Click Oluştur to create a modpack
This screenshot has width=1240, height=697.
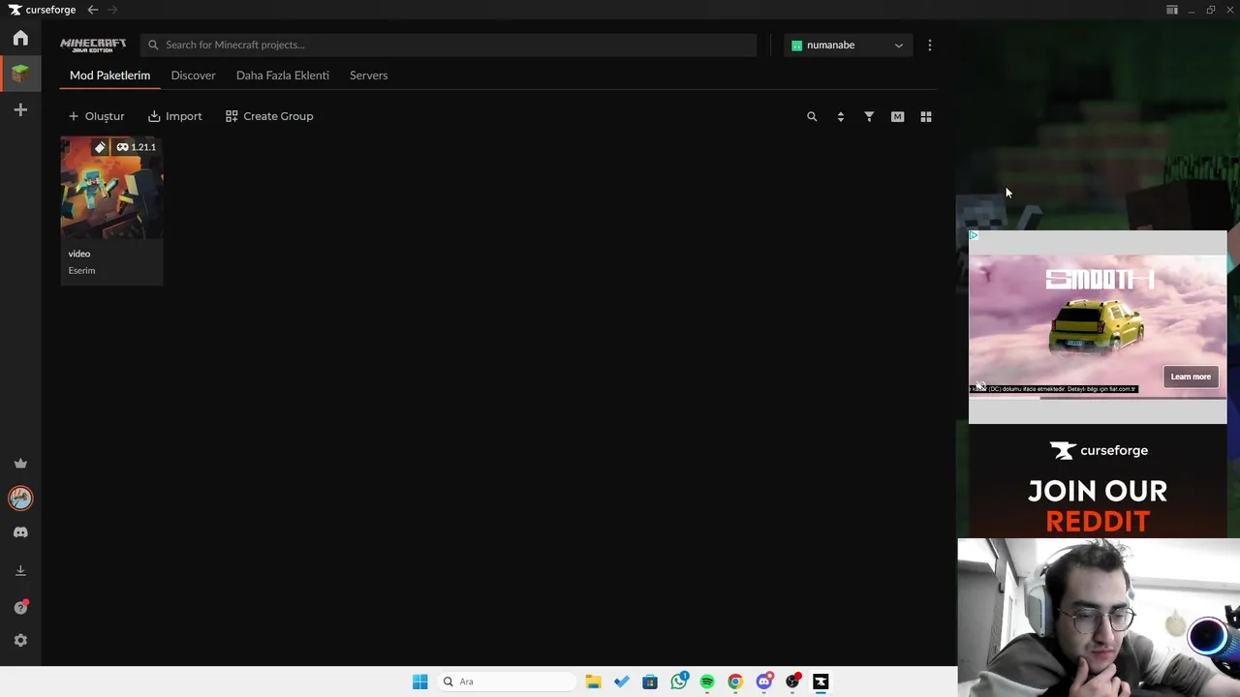(96, 116)
